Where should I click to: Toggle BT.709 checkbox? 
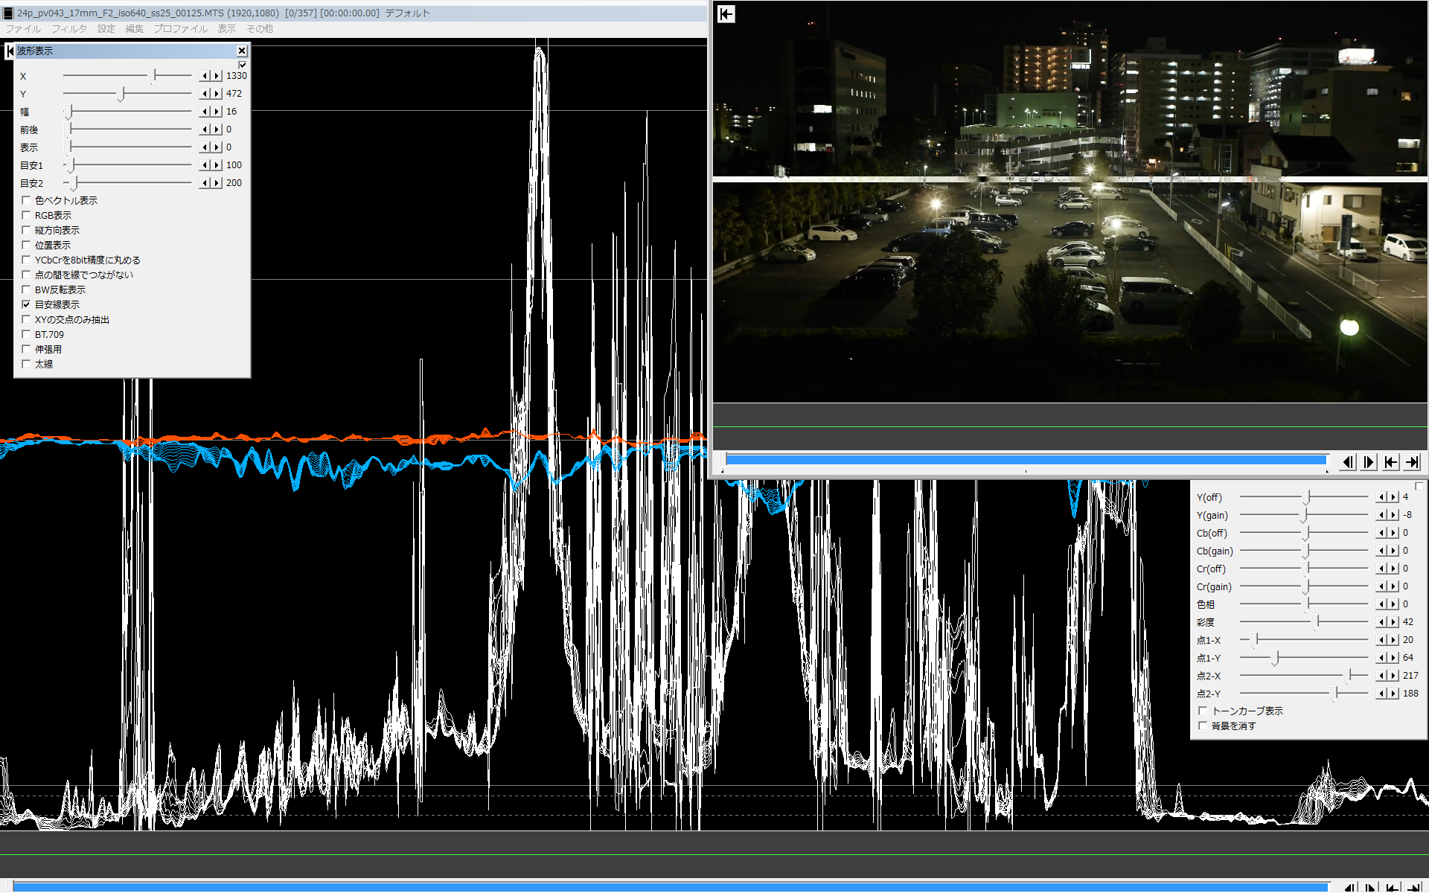(x=26, y=334)
